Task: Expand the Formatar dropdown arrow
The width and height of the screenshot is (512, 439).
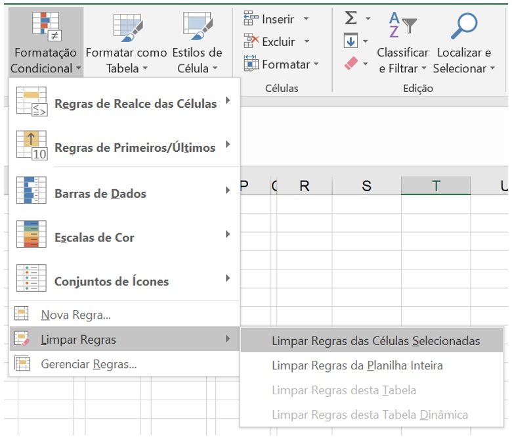Action: (x=316, y=64)
